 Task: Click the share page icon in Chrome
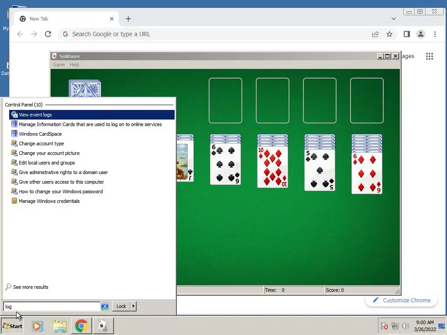click(375, 34)
